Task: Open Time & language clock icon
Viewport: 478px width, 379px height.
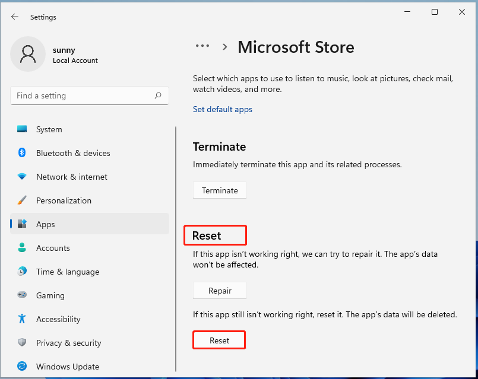Action: 22,272
